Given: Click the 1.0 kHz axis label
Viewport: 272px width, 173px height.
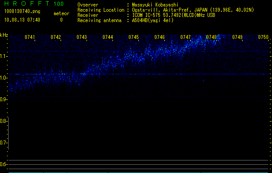Looking at the screenshot, I should pos(3,78).
